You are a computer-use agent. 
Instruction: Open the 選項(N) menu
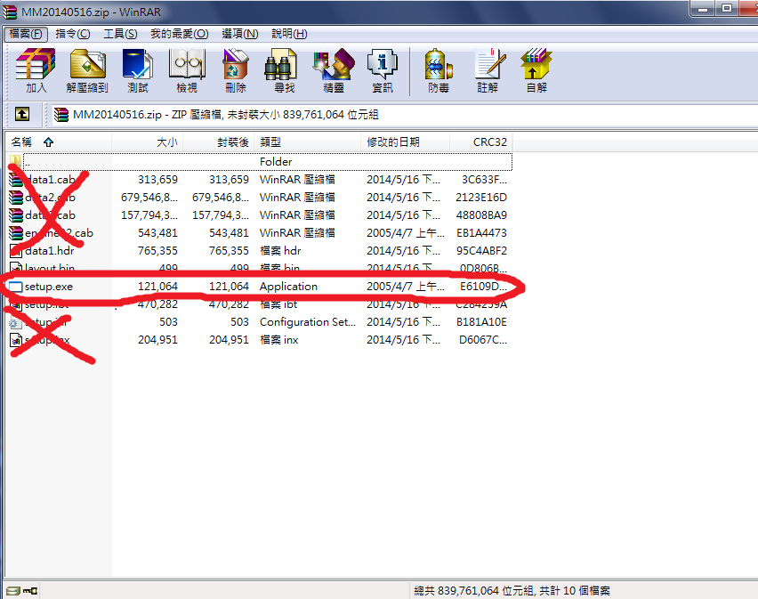coord(239,34)
